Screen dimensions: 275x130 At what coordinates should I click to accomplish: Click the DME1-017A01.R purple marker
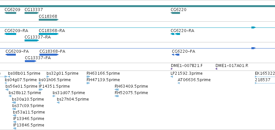217,69
